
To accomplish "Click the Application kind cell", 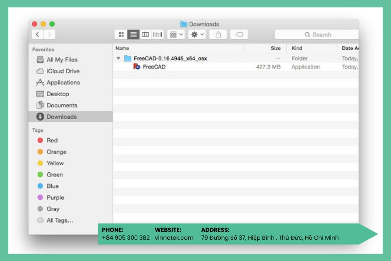I will point(305,67).
